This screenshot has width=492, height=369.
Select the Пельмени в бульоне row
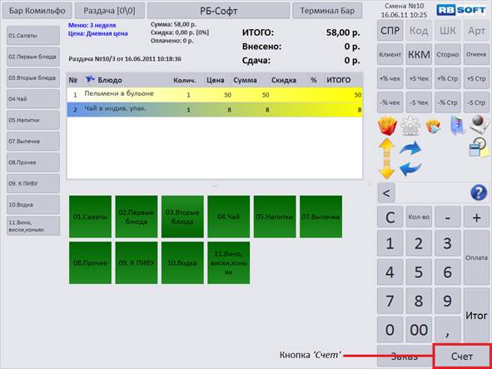point(215,94)
